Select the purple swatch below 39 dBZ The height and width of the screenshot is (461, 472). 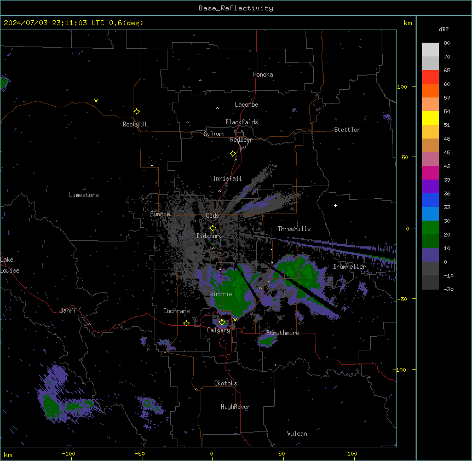[x=430, y=187]
